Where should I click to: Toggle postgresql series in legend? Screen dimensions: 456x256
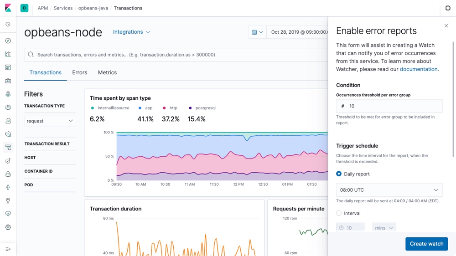[202, 108]
